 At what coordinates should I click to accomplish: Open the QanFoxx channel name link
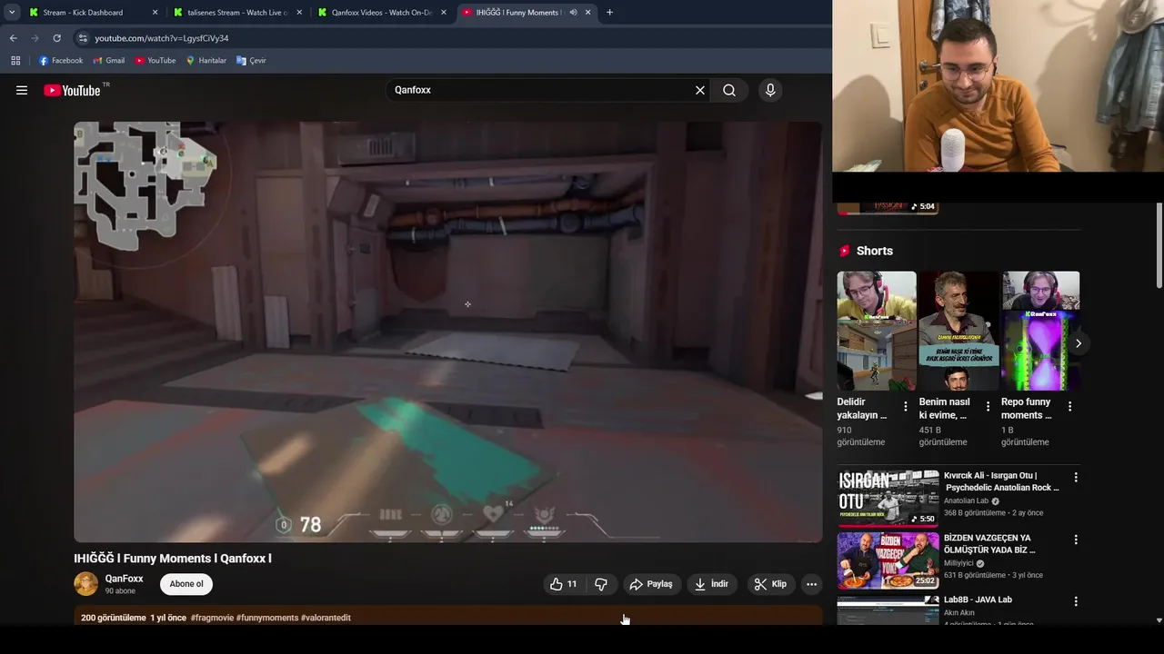click(124, 579)
